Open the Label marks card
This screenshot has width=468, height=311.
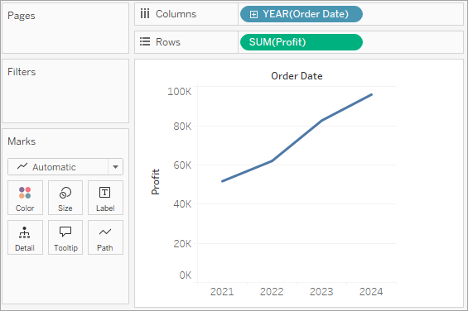pos(105,198)
